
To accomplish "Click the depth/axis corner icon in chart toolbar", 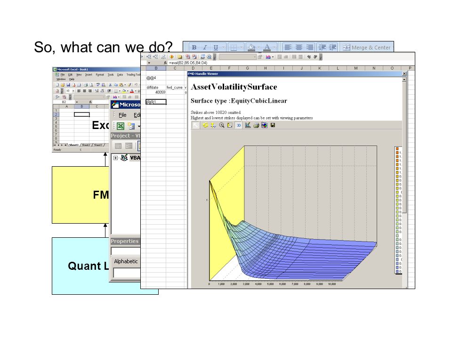I will pyautogui.click(x=230, y=125).
